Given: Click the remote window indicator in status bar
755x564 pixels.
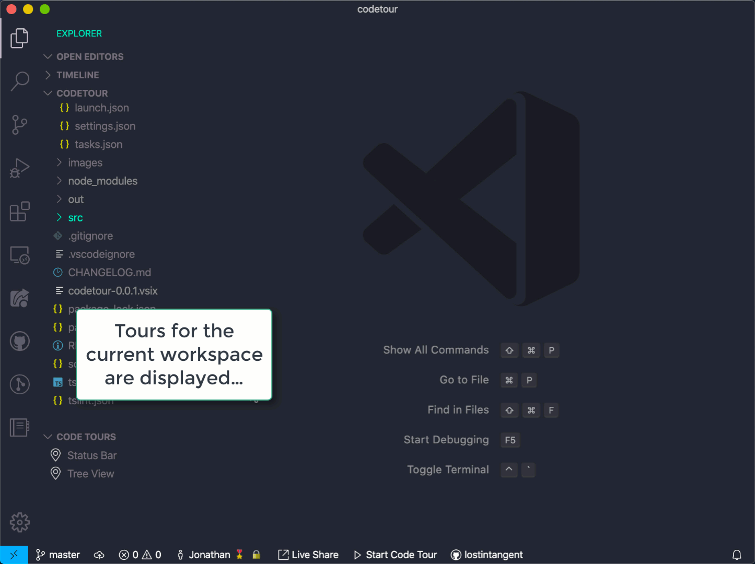Looking at the screenshot, I should coord(14,555).
